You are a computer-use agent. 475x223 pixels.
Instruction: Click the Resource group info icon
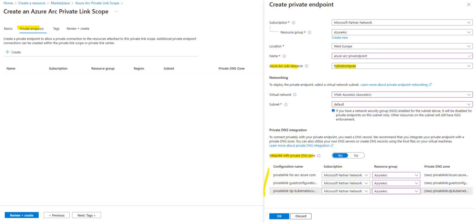[310, 32]
